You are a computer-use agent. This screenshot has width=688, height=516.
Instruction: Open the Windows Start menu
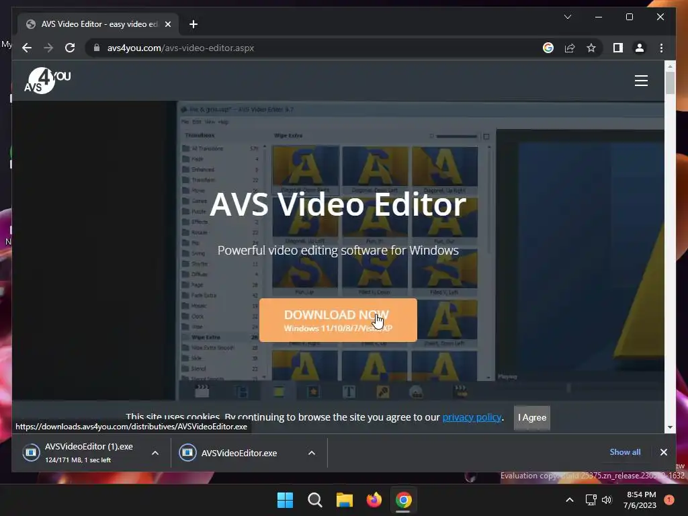point(285,500)
